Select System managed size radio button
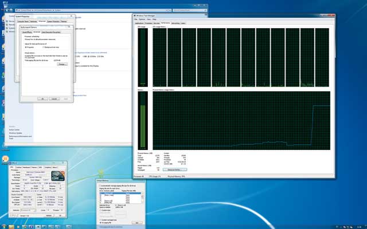Screen dimensions: 367x229 (x=101, y=220)
